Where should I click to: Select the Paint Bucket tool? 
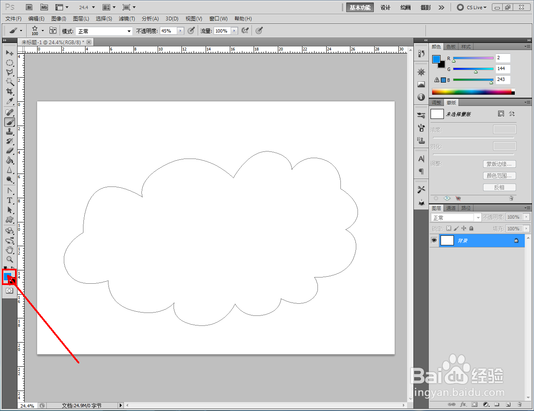click(10, 160)
